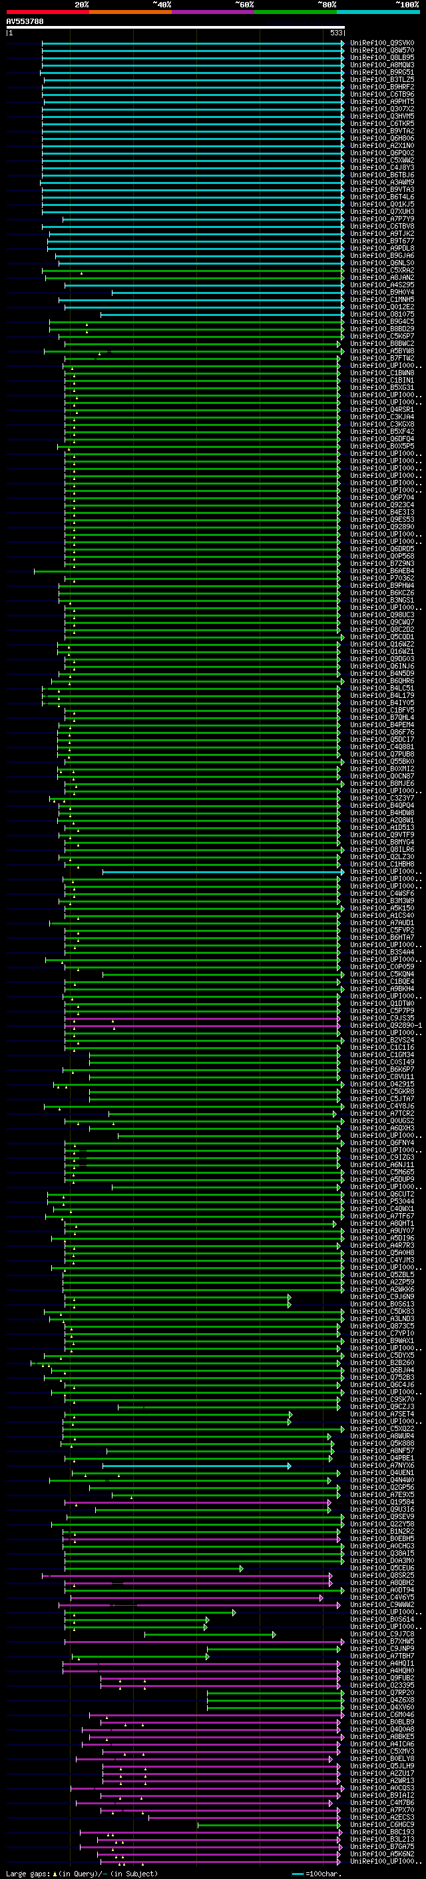Select hit label UniRef100_B6TBJ6

[x=382, y=175]
